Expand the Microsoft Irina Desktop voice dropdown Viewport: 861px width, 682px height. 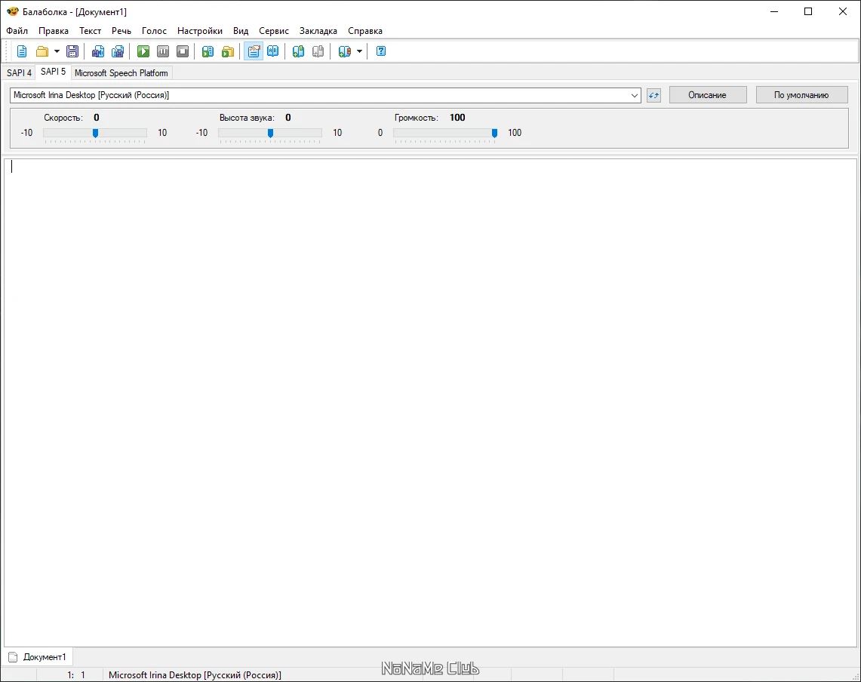(x=634, y=95)
